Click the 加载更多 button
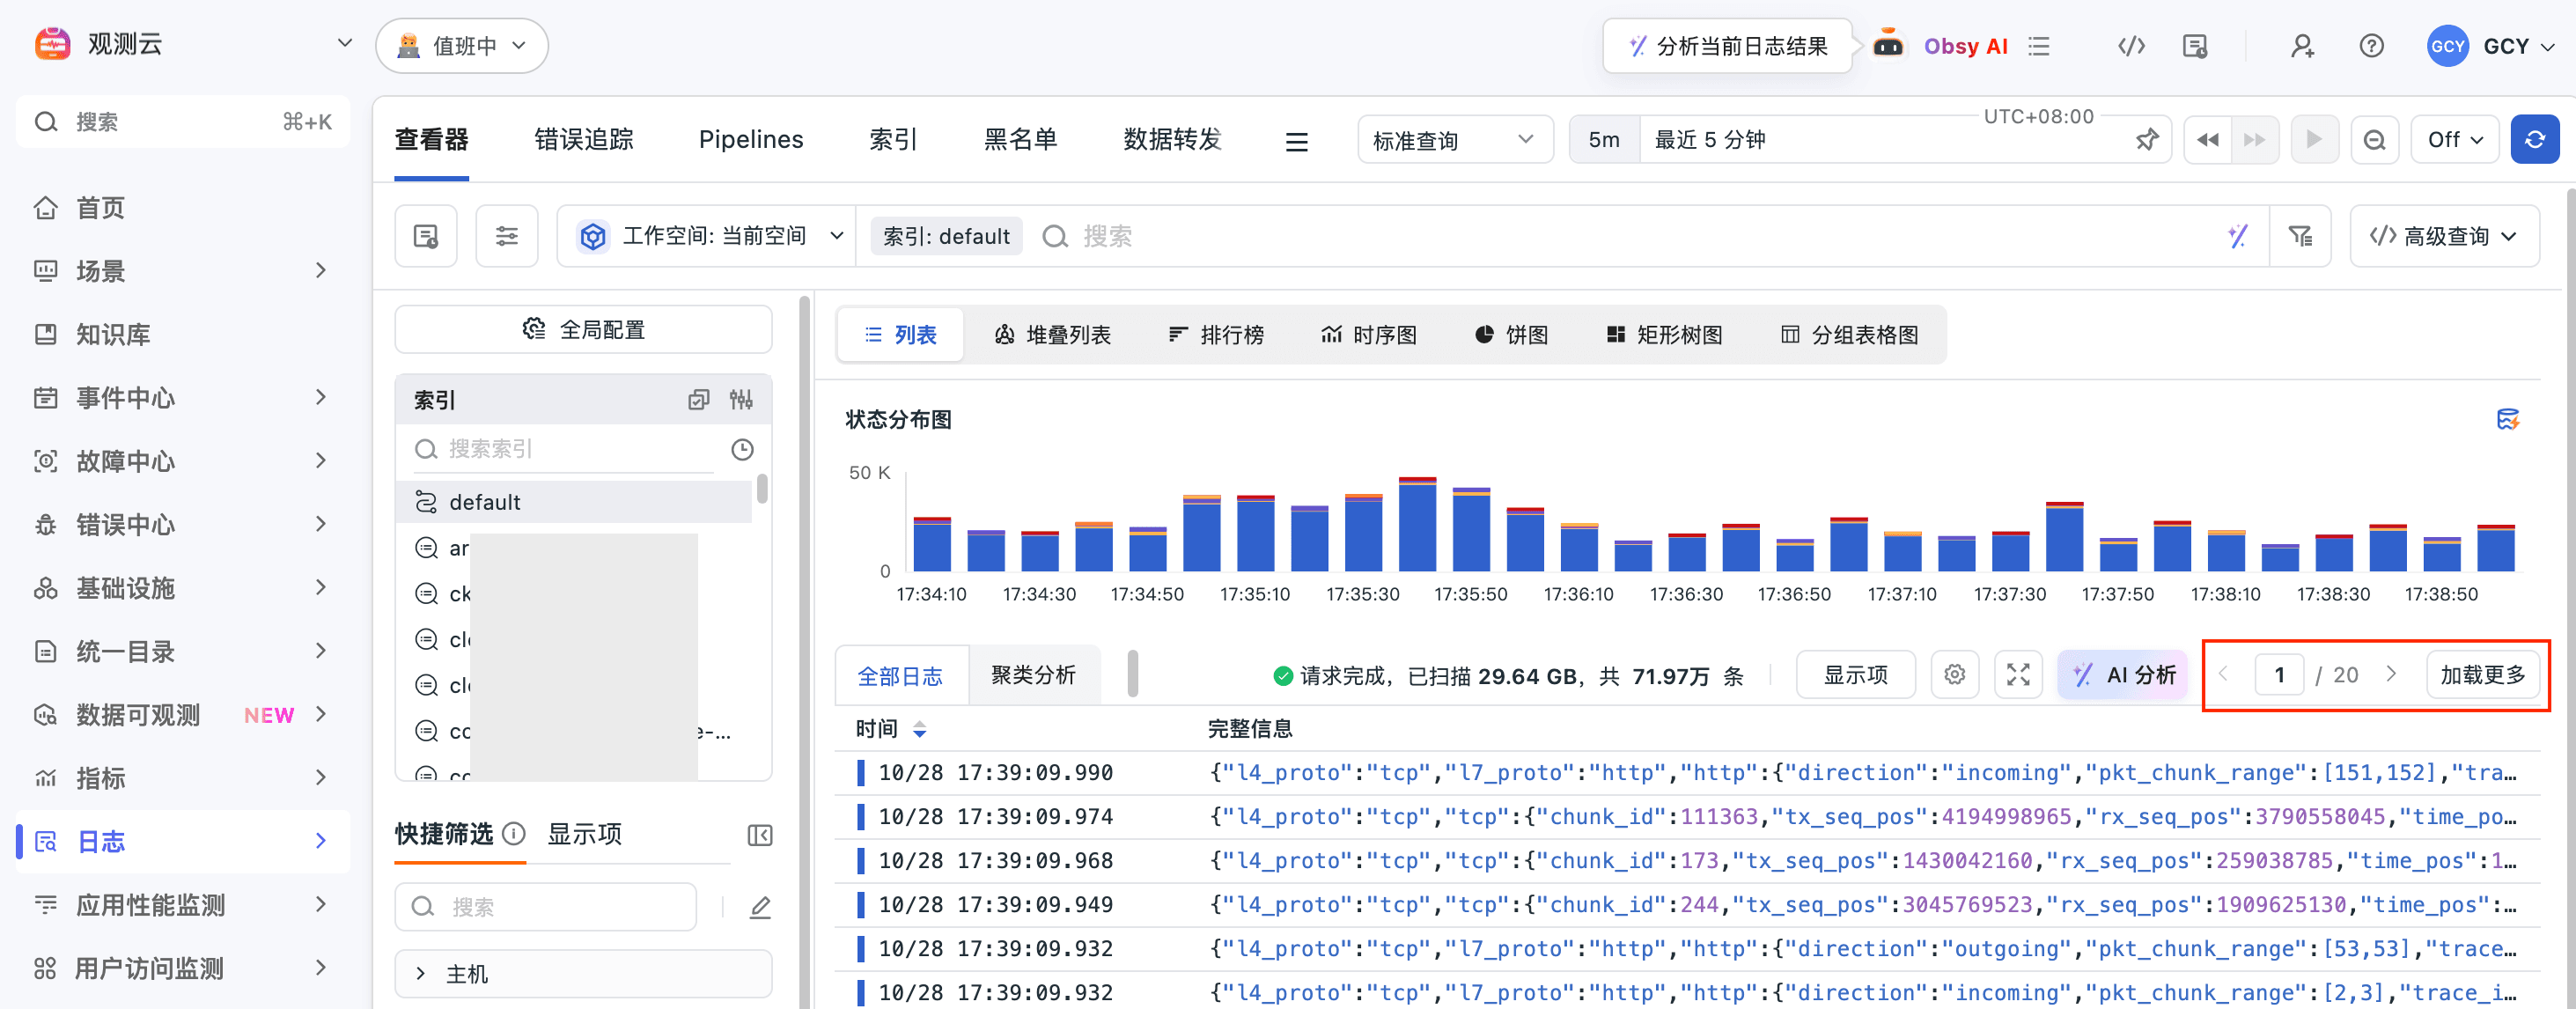This screenshot has width=2576, height=1009. 2482,675
